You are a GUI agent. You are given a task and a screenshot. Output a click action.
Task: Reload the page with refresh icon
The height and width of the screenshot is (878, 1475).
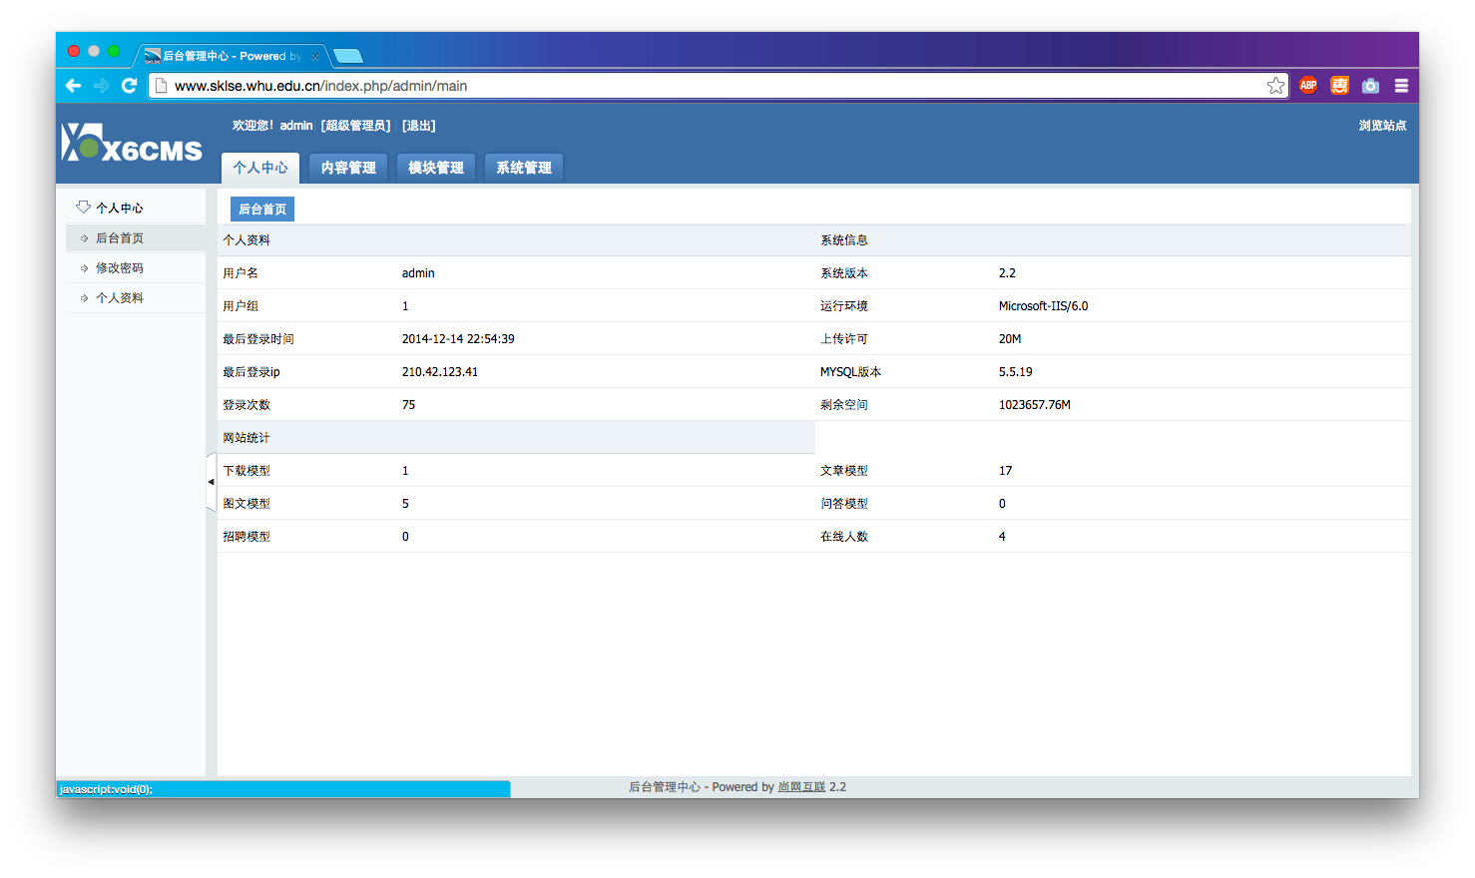point(129,86)
